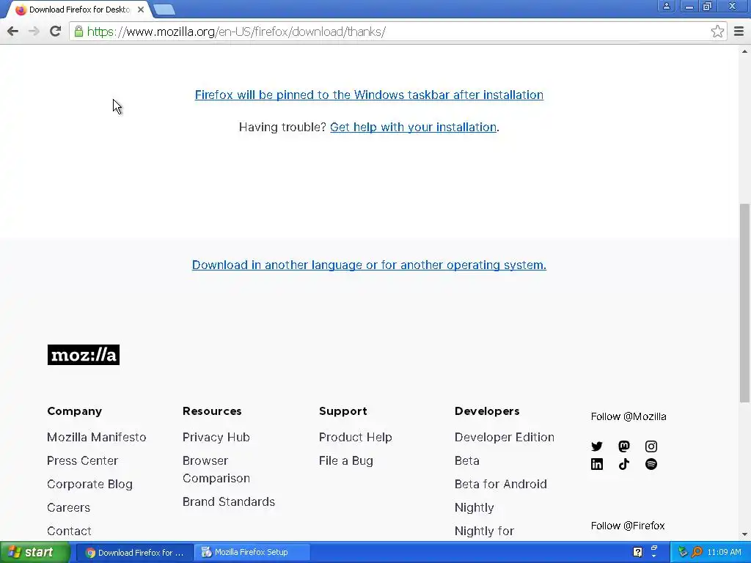Open Download in another language link
This screenshot has height=563, width=751.
pyautogui.click(x=369, y=265)
